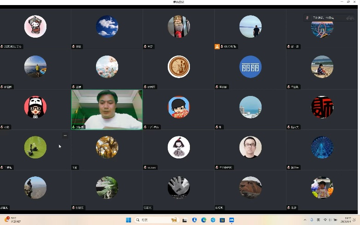Viewport: 360px width, 225px height.
Task: Click the panda hat cartoon avatar
Action: (35, 107)
